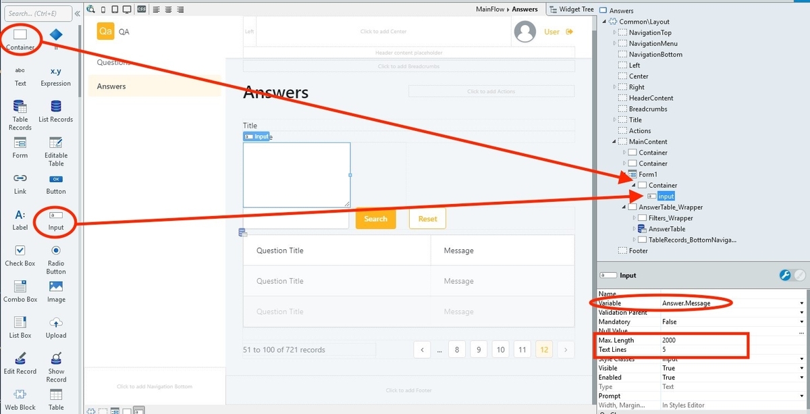The width and height of the screenshot is (810, 414).
Task: Switch preview to tablet device
Action: click(x=115, y=9)
